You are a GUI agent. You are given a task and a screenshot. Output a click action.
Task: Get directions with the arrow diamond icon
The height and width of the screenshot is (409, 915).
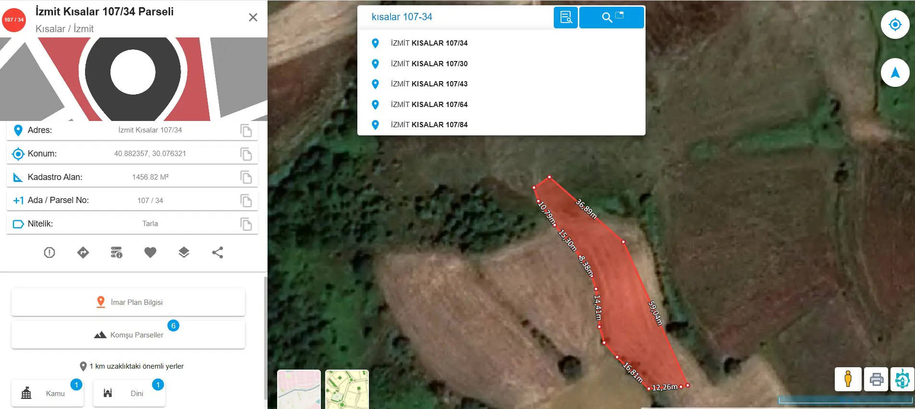coord(83,253)
